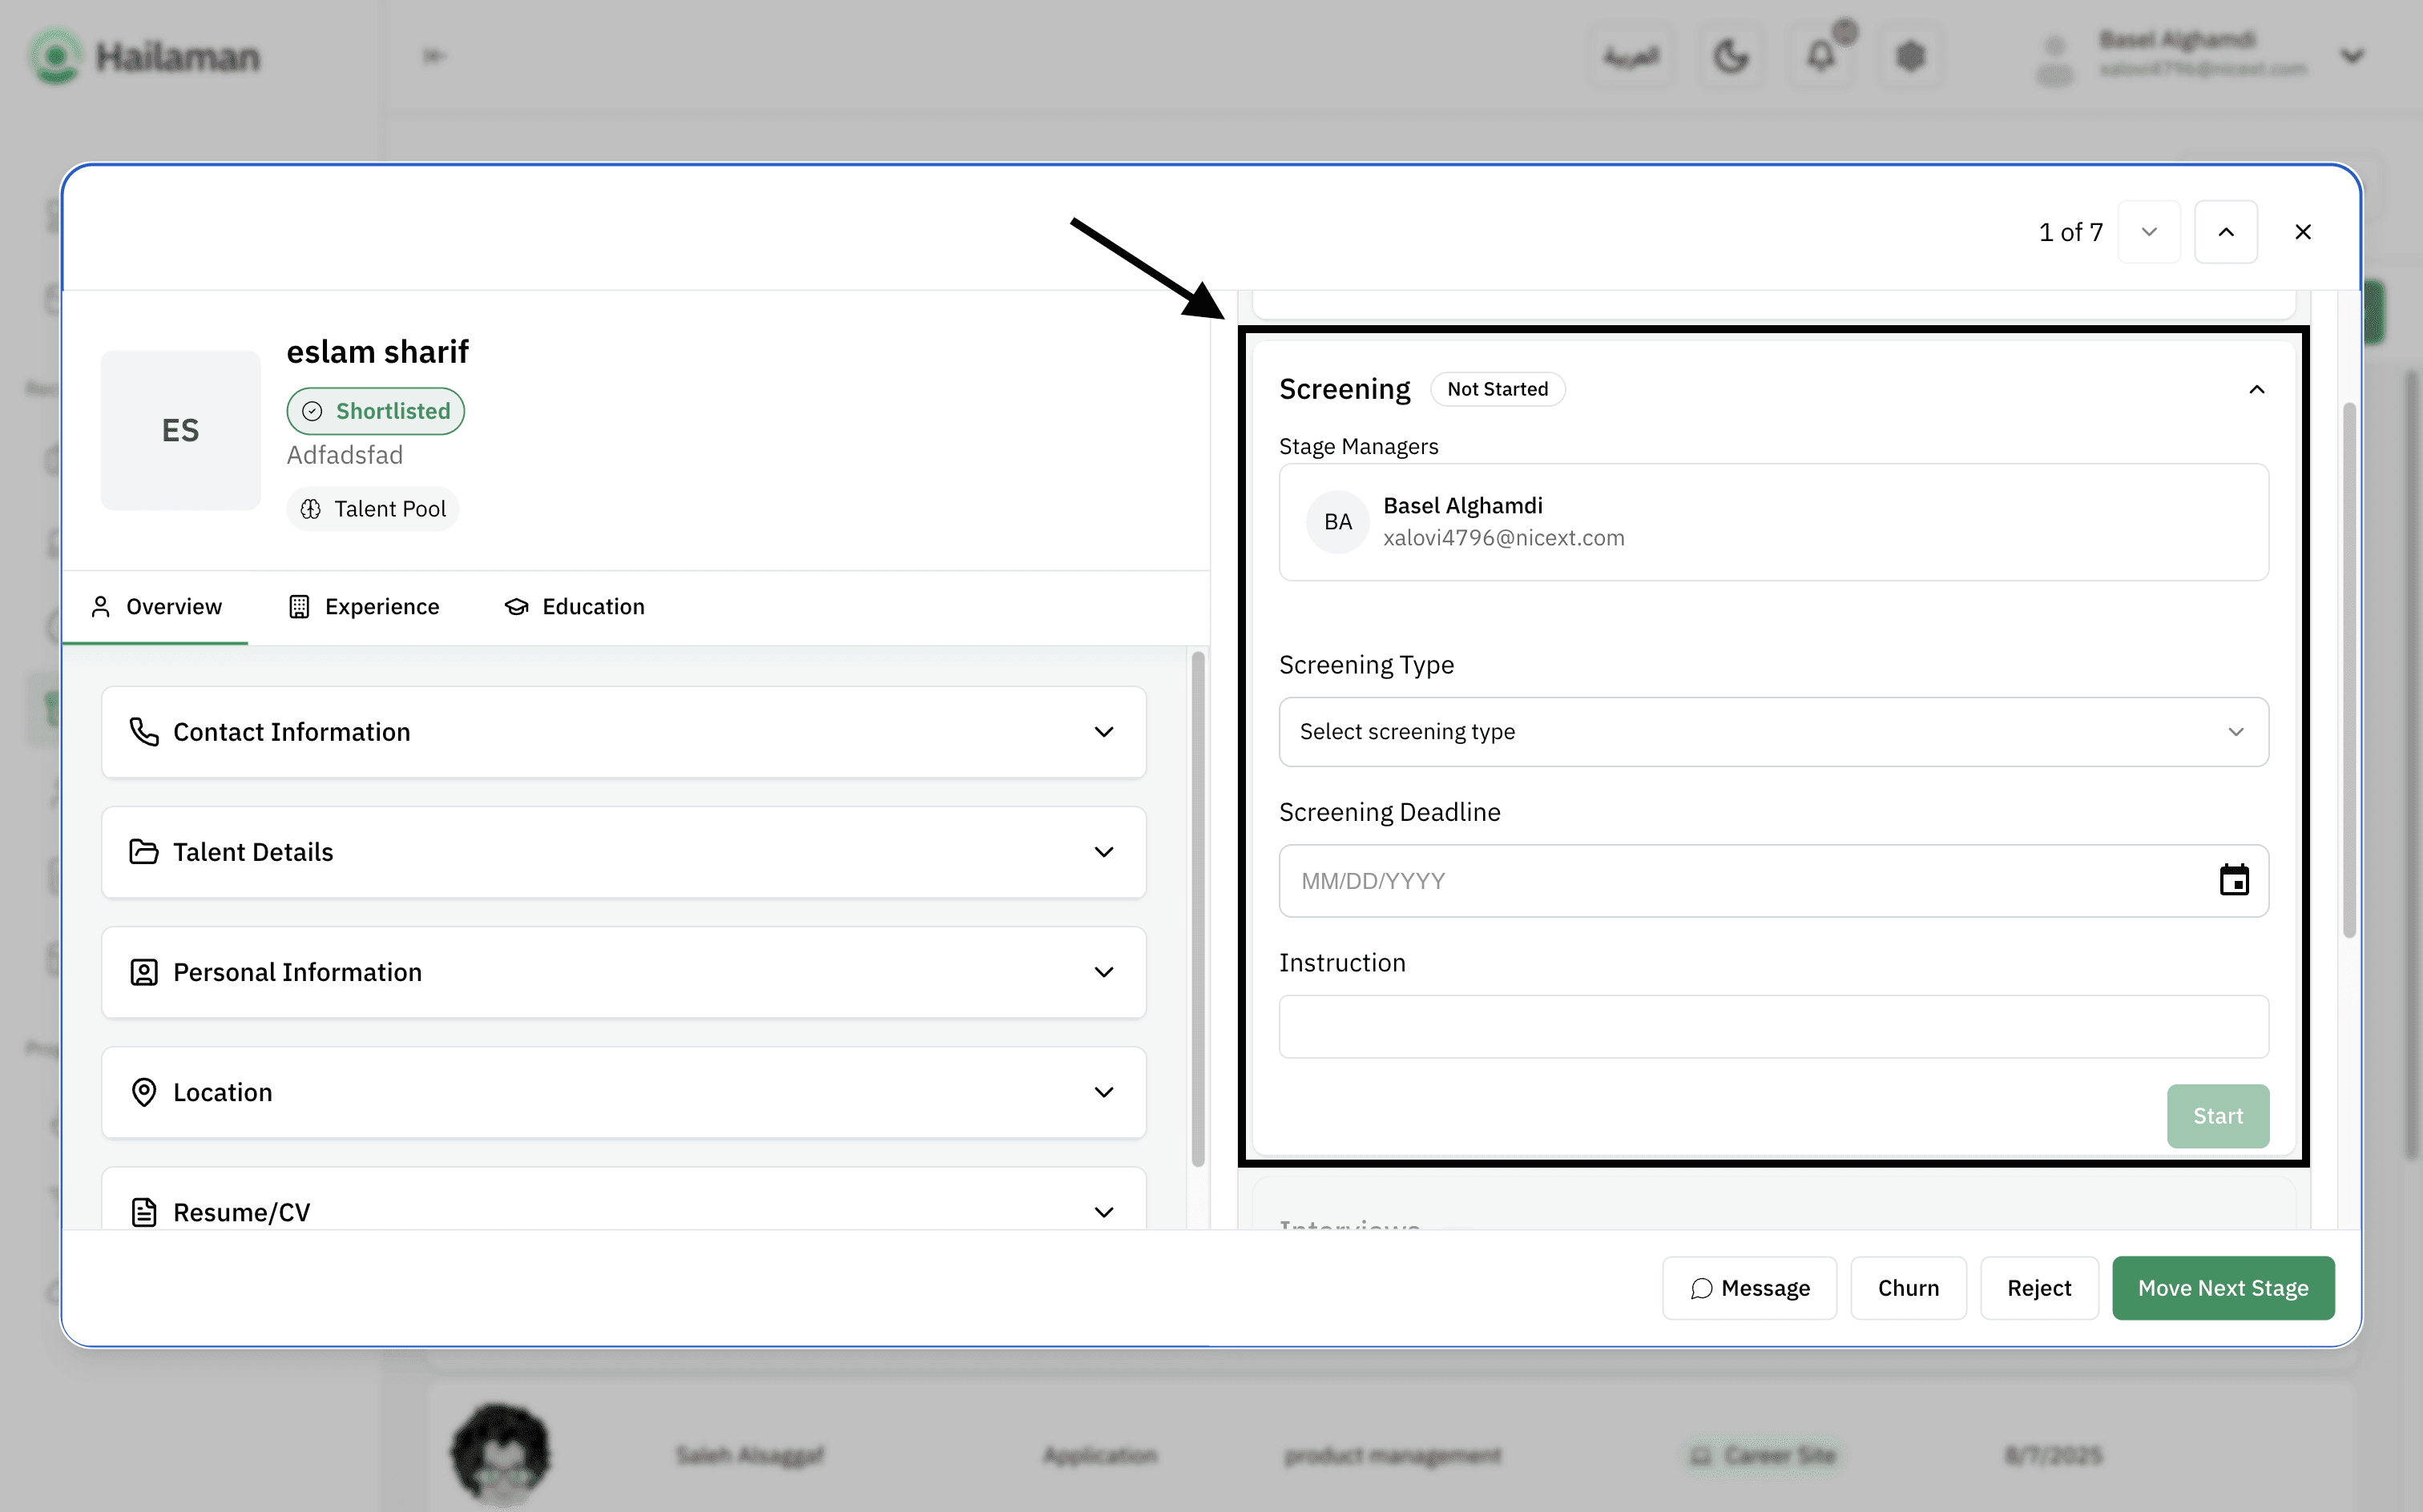This screenshot has width=2423, height=1512.
Task: Go to previous candidate with up chevron
Action: click(x=2225, y=232)
